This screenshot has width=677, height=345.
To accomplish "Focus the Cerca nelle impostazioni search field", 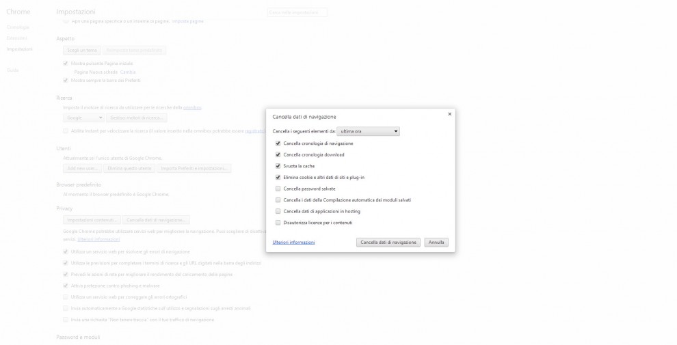I will pyautogui.click(x=297, y=12).
